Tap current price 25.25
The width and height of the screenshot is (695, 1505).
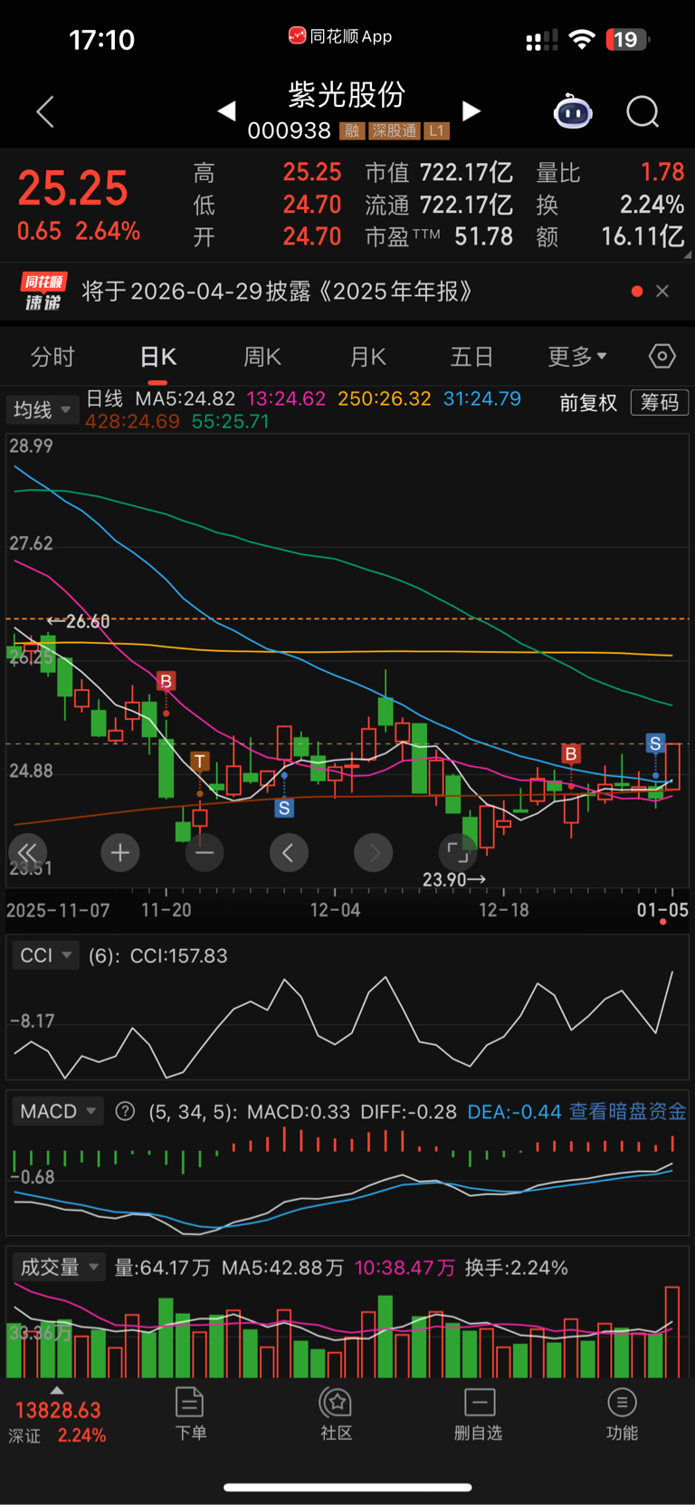[x=73, y=188]
